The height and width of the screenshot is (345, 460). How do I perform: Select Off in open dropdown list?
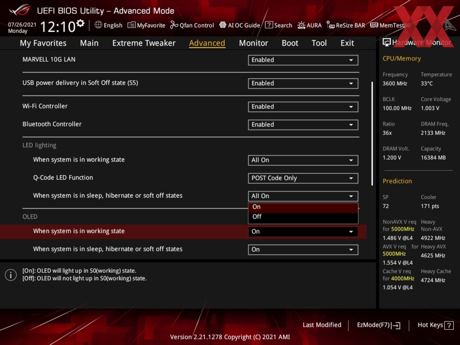coord(303,217)
